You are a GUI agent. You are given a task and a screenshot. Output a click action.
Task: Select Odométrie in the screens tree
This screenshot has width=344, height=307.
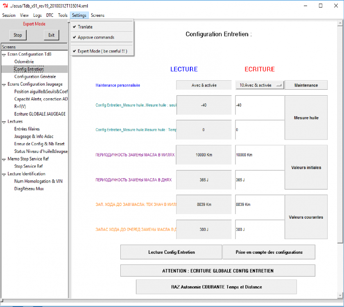click(24, 62)
